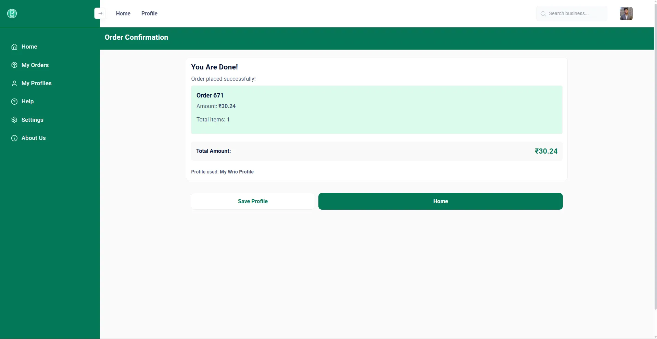The width and height of the screenshot is (657, 339).
Task: Click the Order 671 heading
Action: 210,95
